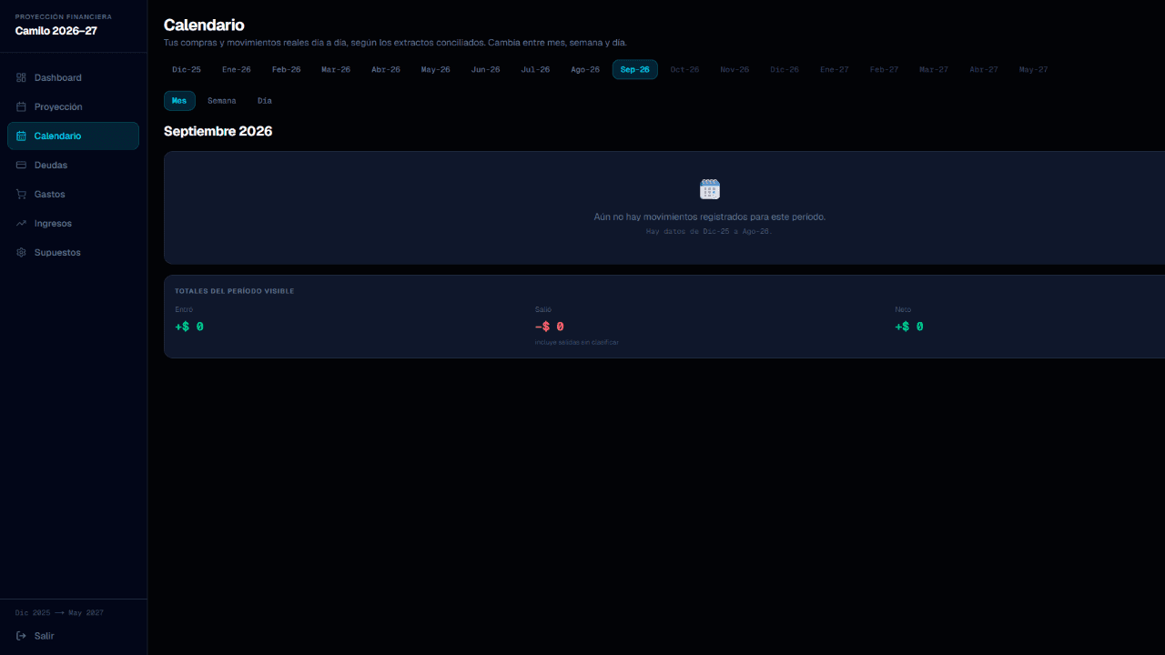The width and height of the screenshot is (1165, 655).
Task: Click the Neto total value +$ 0
Action: click(909, 327)
